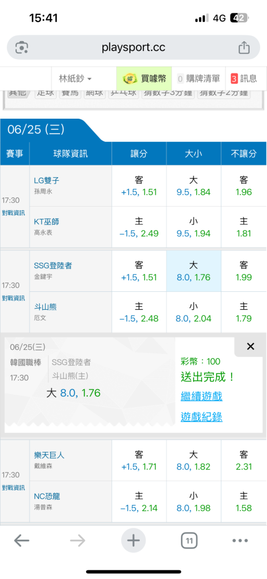
Task: Select the 猜數字2分鐘 tab
Action: 224,93
